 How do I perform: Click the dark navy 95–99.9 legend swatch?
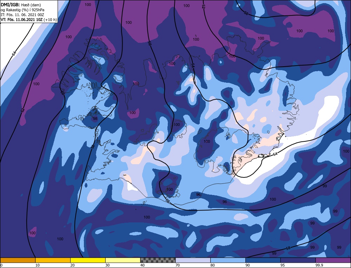tap(298, 260)
